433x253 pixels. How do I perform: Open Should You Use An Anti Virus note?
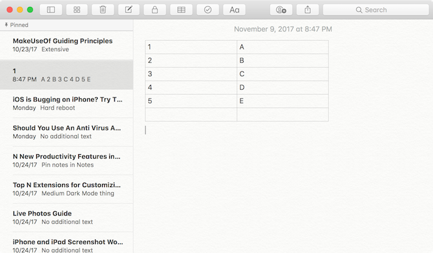tap(67, 132)
